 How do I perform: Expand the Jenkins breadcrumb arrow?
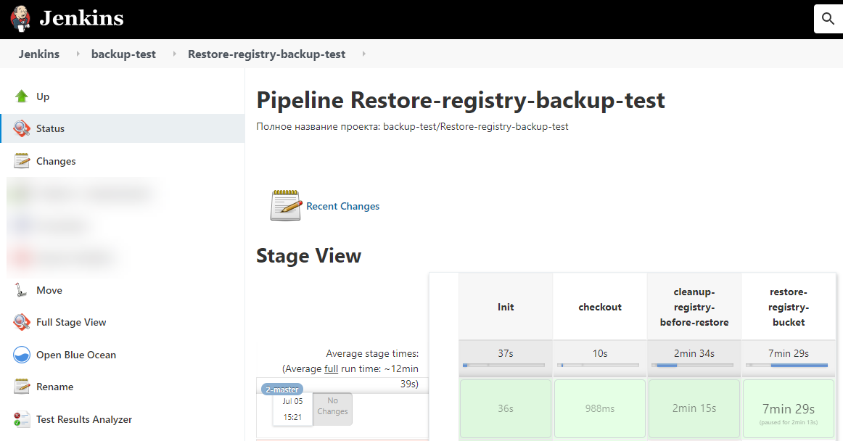pyautogui.click(x=78, y=54)
